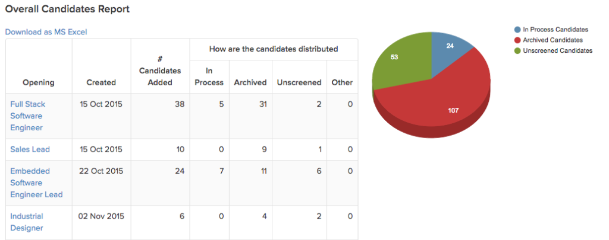Click the blue In Process Candidates legend dot

(x=517, y=30)
